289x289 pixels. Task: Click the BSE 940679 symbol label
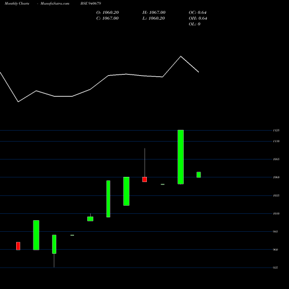91,3
